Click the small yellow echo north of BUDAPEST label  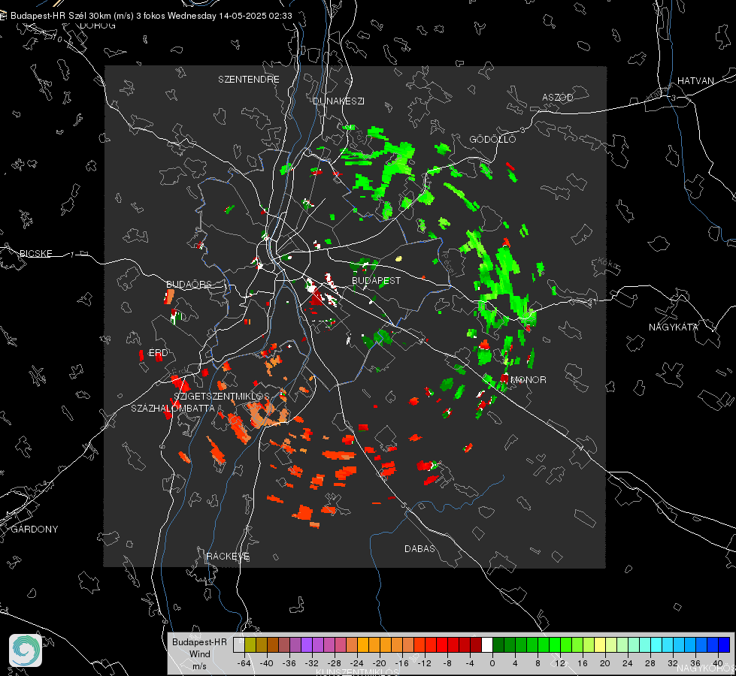(x=399, y=258)
